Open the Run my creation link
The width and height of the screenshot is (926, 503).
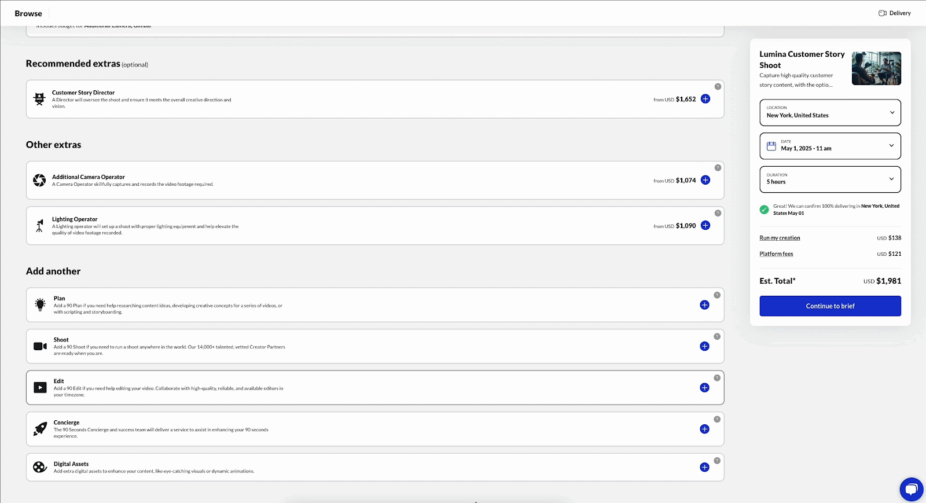[x=780, y=238]
